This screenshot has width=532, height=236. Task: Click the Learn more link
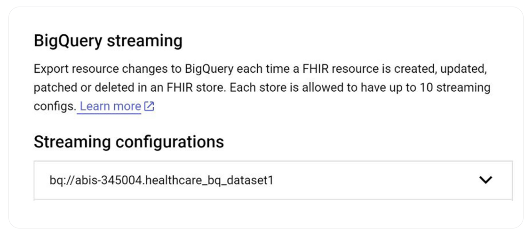click(x=111, y=107)
